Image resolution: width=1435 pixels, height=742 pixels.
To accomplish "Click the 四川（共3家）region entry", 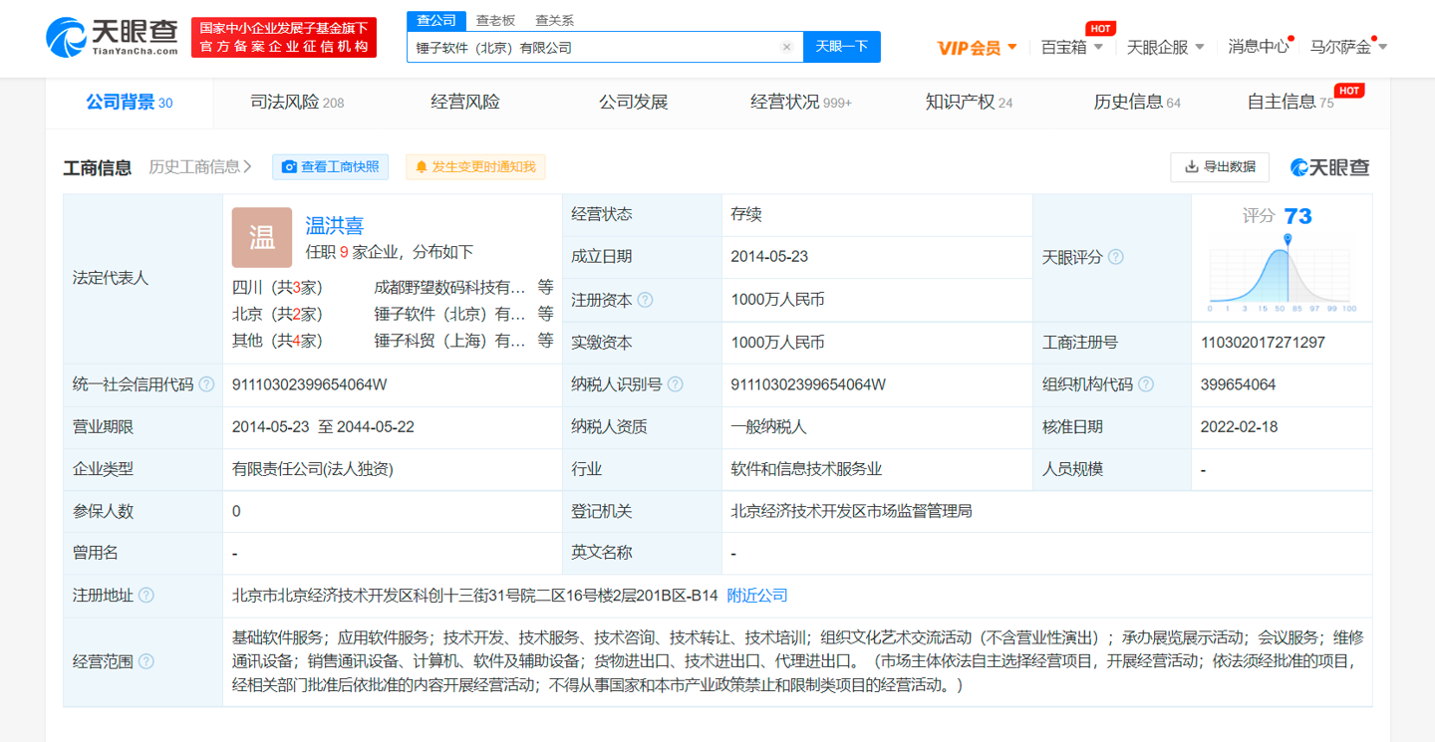I will tap(278, 287).
